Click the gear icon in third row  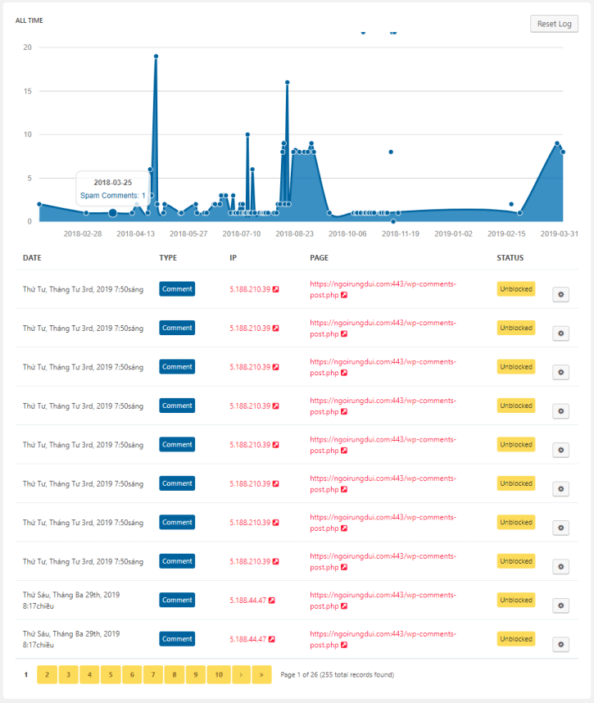coord(560,372)
